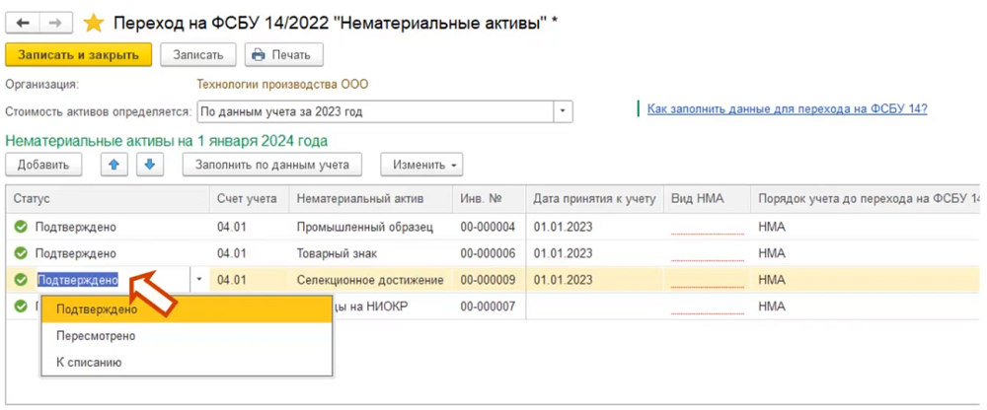Choose Пересмотрено from status list
Image resolution: width=987 pixels, height=410 pixels.
[x=96, y=336]
